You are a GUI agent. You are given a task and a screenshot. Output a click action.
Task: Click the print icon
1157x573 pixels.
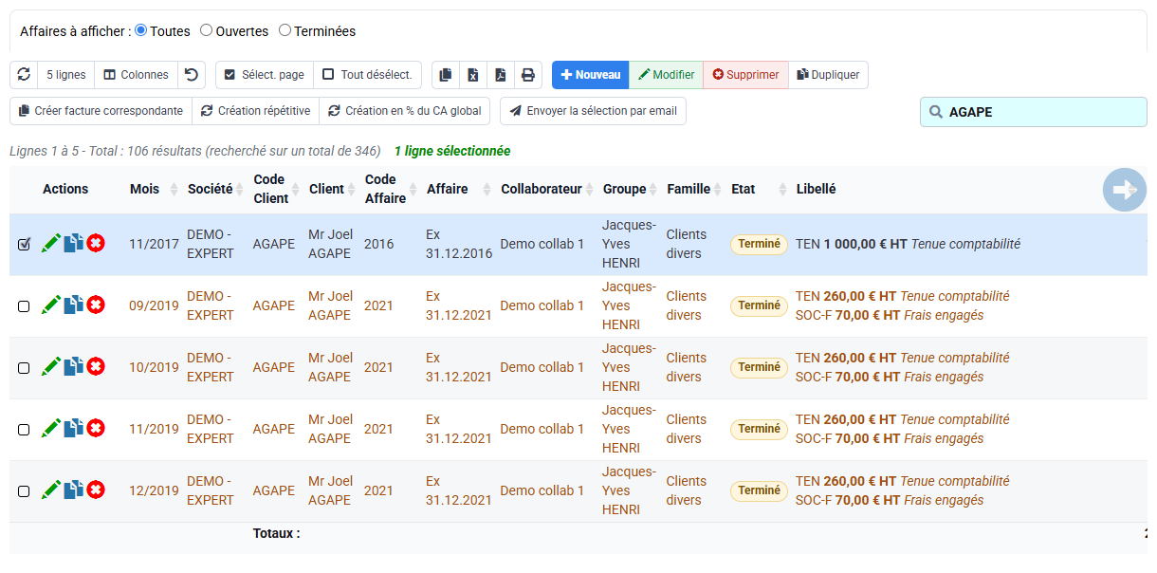tap(528, 75)
